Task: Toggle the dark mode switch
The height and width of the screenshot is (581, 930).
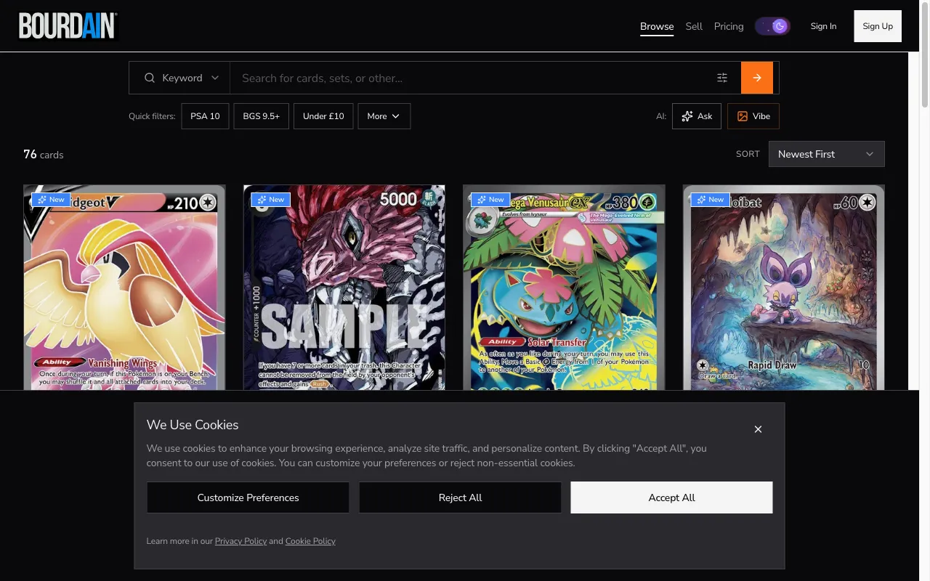Action: [x=772, y=26]
